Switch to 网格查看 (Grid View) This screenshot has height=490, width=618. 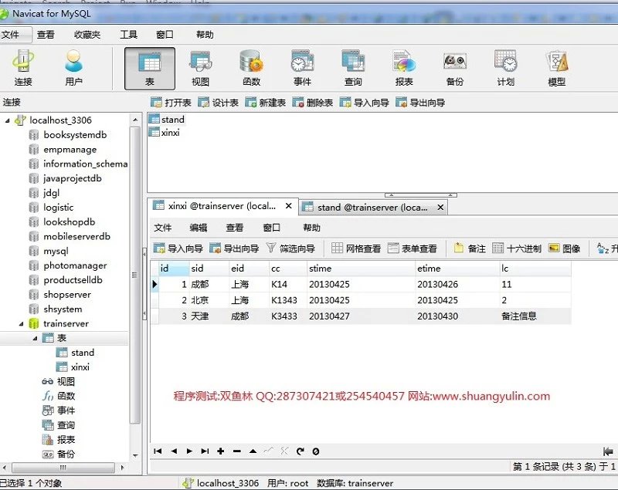pyautogui.click(x=356, y=248)
